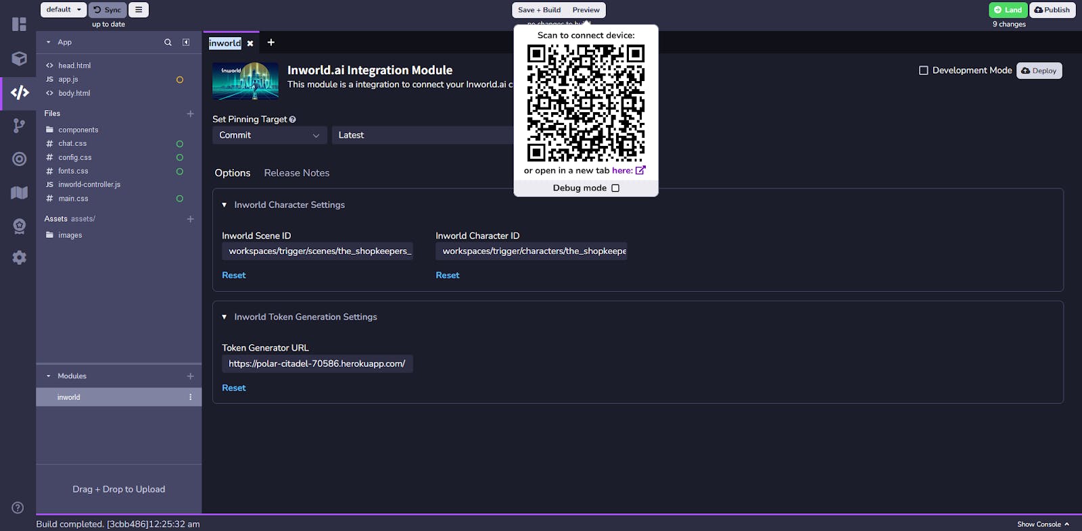This screenshot has width=1082, height=531.
Task: Click the Deploy button
Action: tap(1039, 71)
